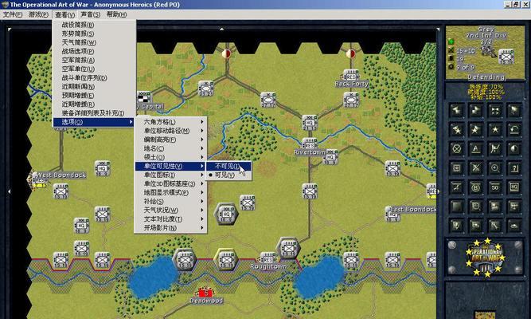Click the crossed lines X icon button

pyautogui.click(x=476, y=168)
